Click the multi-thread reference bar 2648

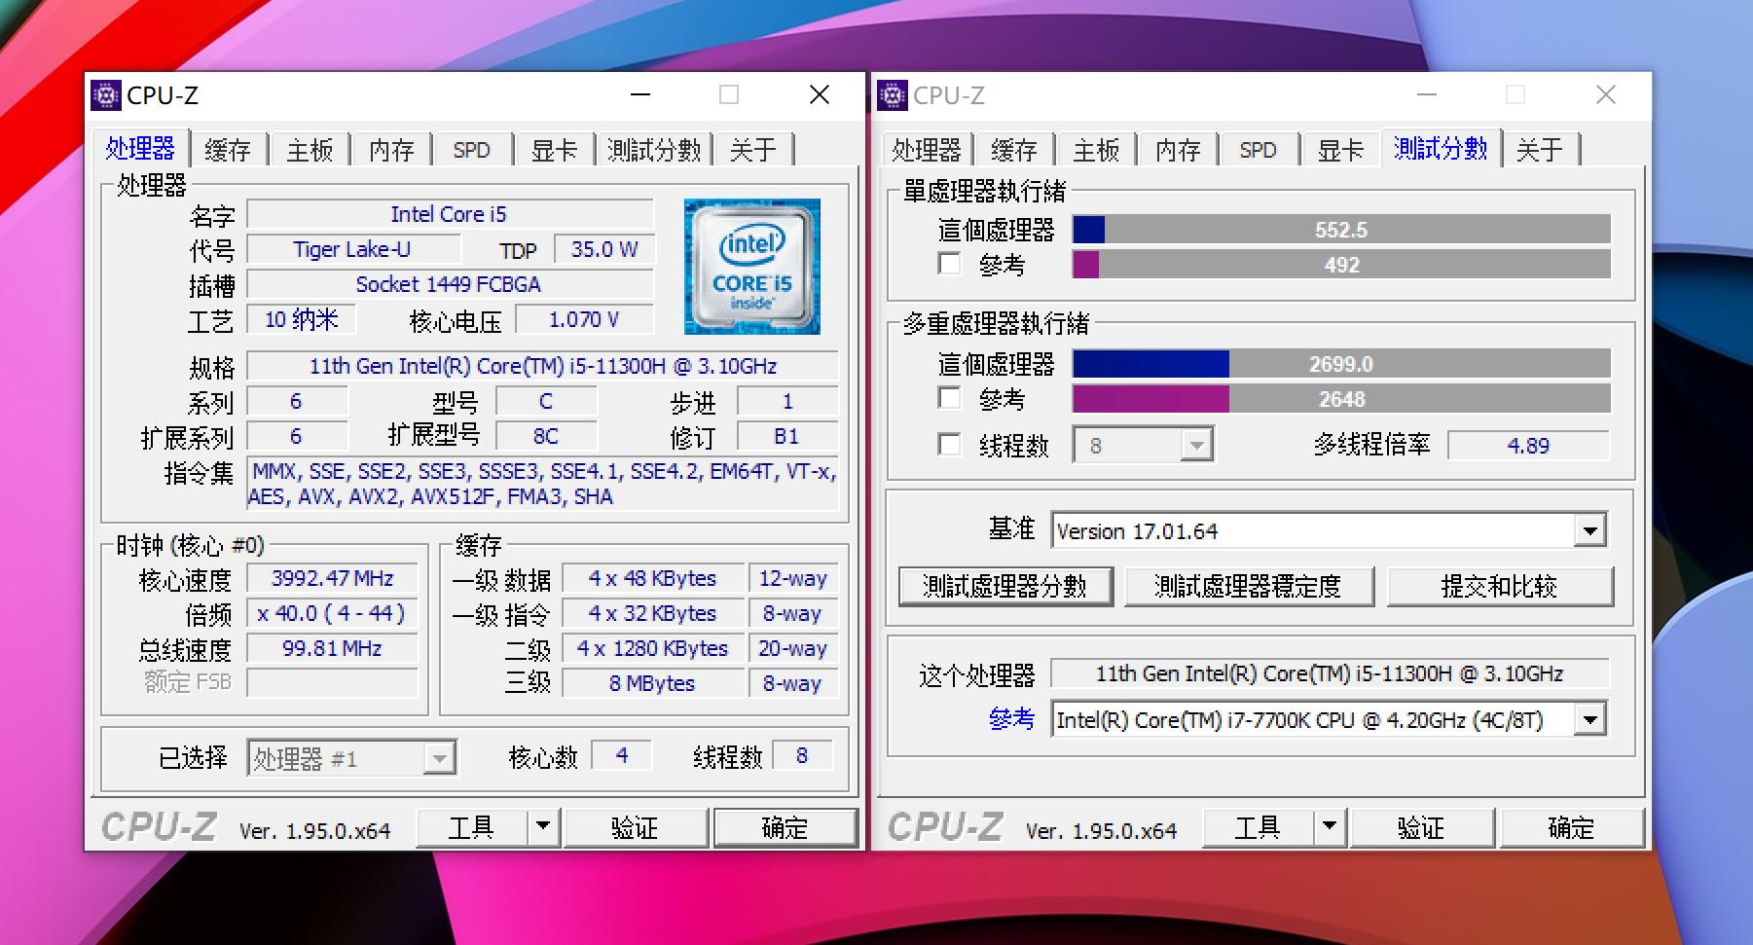pyautogui.click(x=1341, y=399)
